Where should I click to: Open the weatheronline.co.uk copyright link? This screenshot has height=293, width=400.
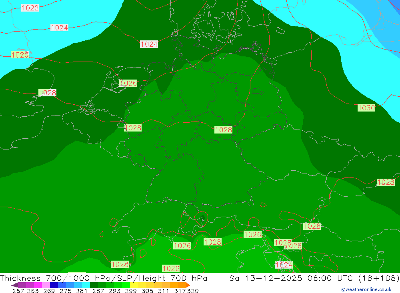[366, 289]
